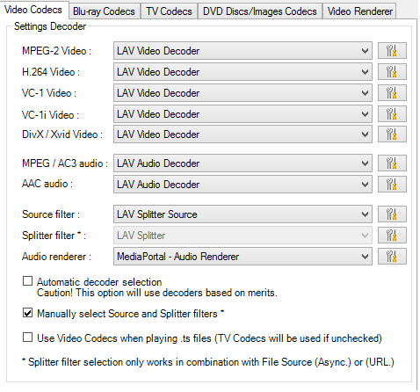Click the 'MPEG-2 Video :' label

[x=56, y=51]
